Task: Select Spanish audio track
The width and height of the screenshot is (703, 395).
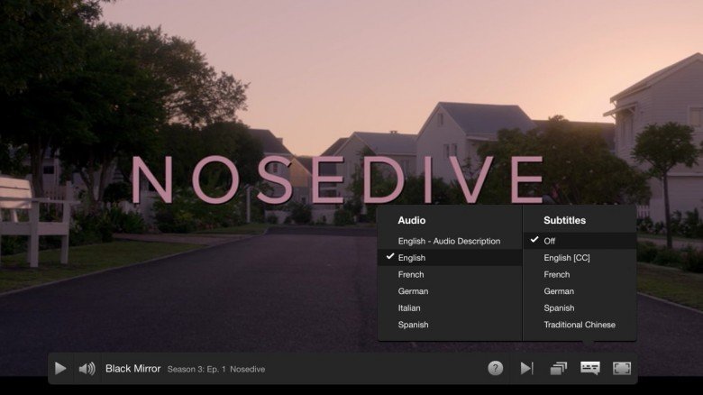Action: pos(450,325)
